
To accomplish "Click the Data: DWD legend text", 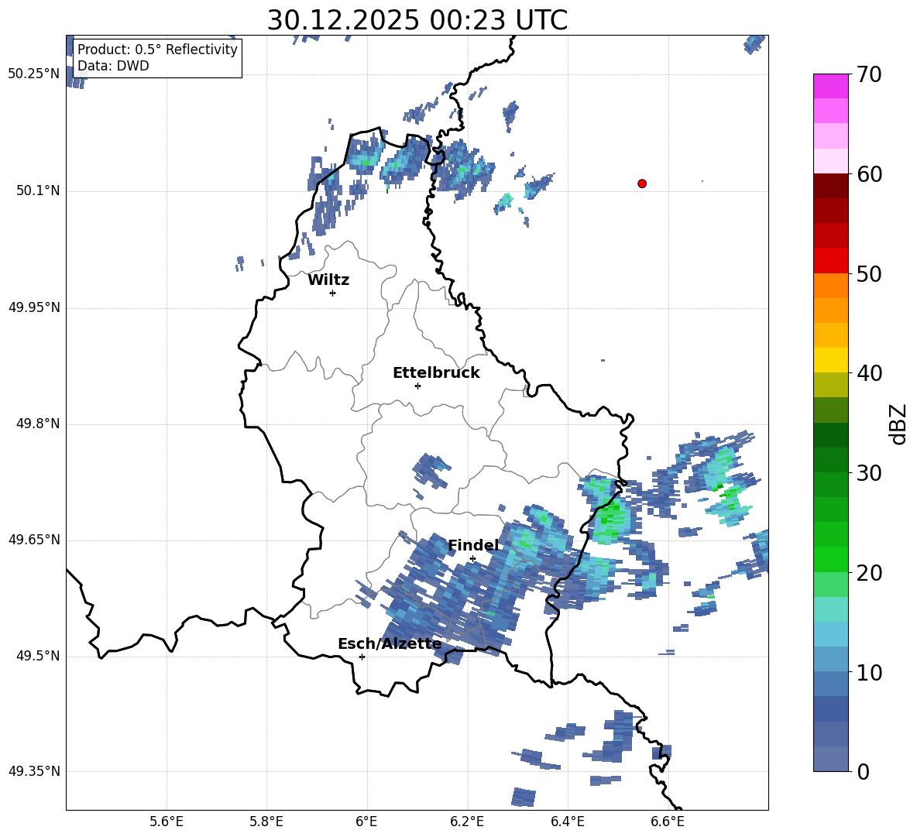I will [x=113, y=66].
